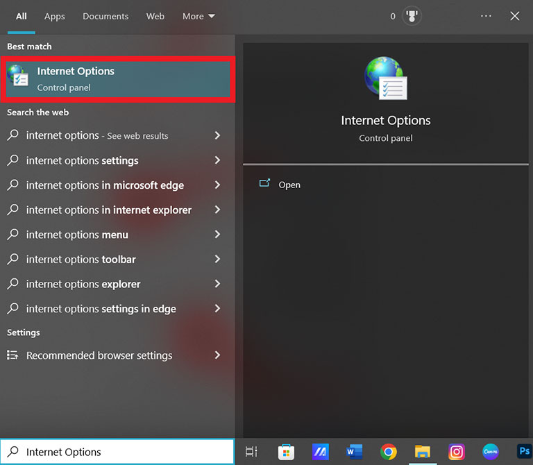Open Photoshop from the taskbar

coord(524,452)
